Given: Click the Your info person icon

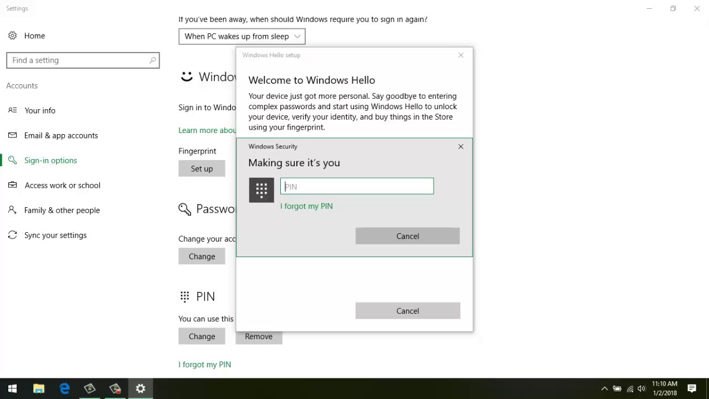Looking at the screenshot, I should pos(12,110).
